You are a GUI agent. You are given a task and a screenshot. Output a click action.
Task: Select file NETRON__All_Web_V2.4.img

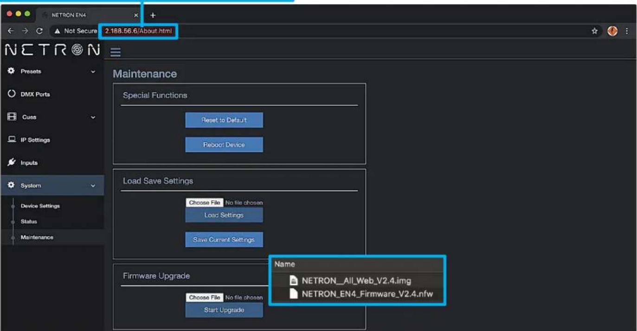pos(357,280)
